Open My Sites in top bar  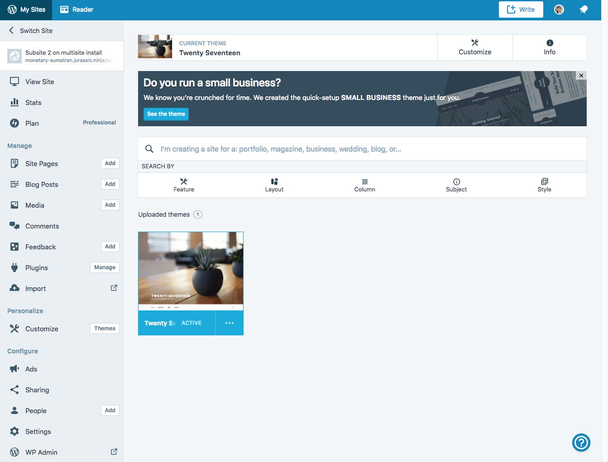pos(26,10)
